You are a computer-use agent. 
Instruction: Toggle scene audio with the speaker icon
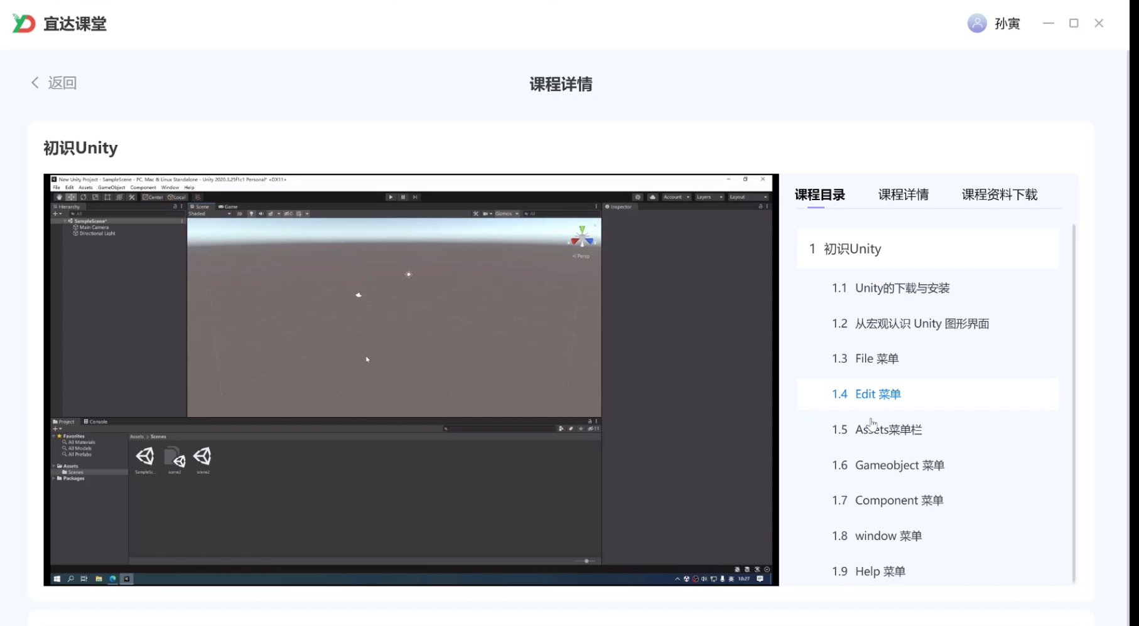click(x=261, y=214)
